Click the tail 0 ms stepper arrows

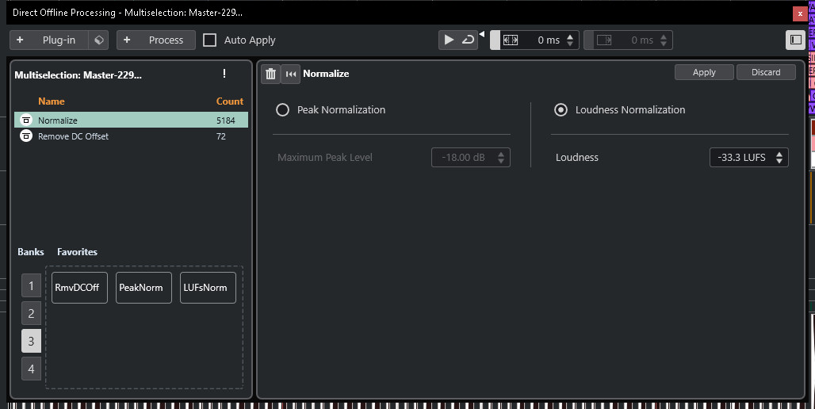(x=664, y=40)
